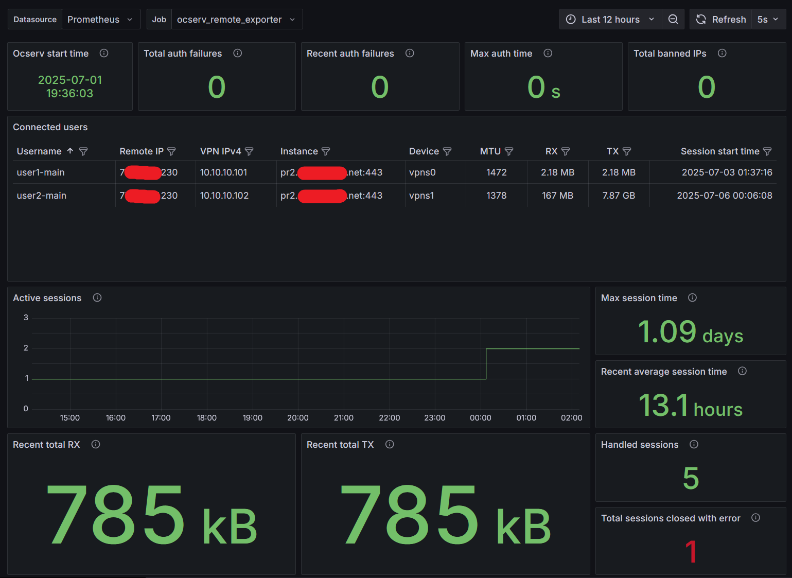Expand the Prometheus datasource dropdown
Image resolution: width=792 pixels, height=578 pixels.
(x=100, y=20)
